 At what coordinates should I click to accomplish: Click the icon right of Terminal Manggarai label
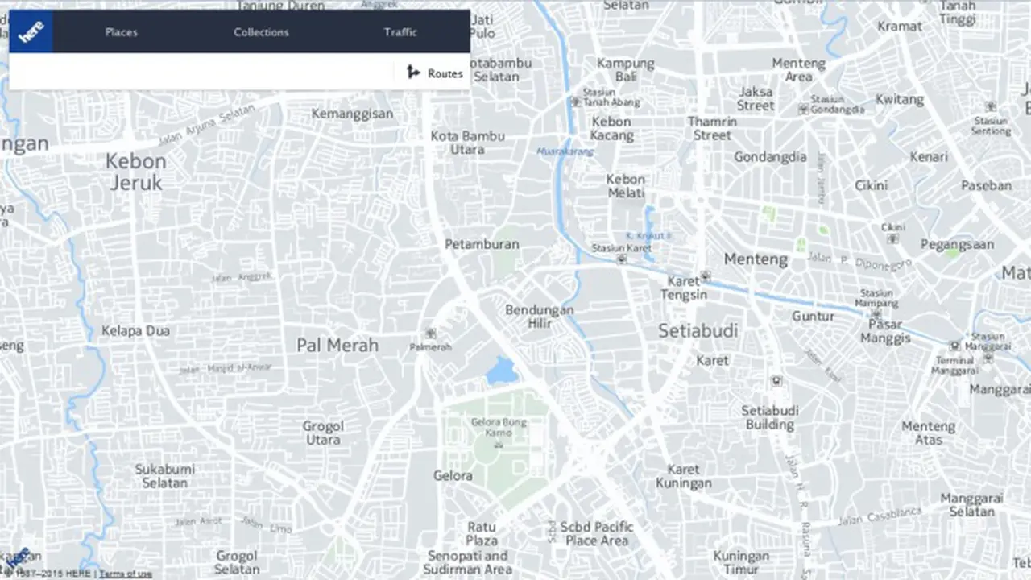click(x=988, y=358)
